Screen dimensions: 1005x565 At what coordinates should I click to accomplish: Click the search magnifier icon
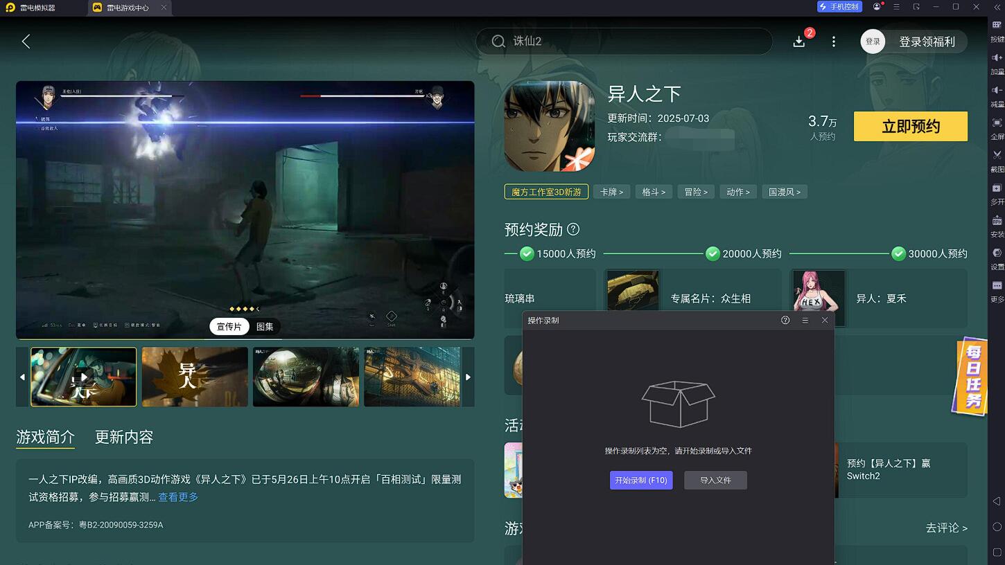pos(498,42)
